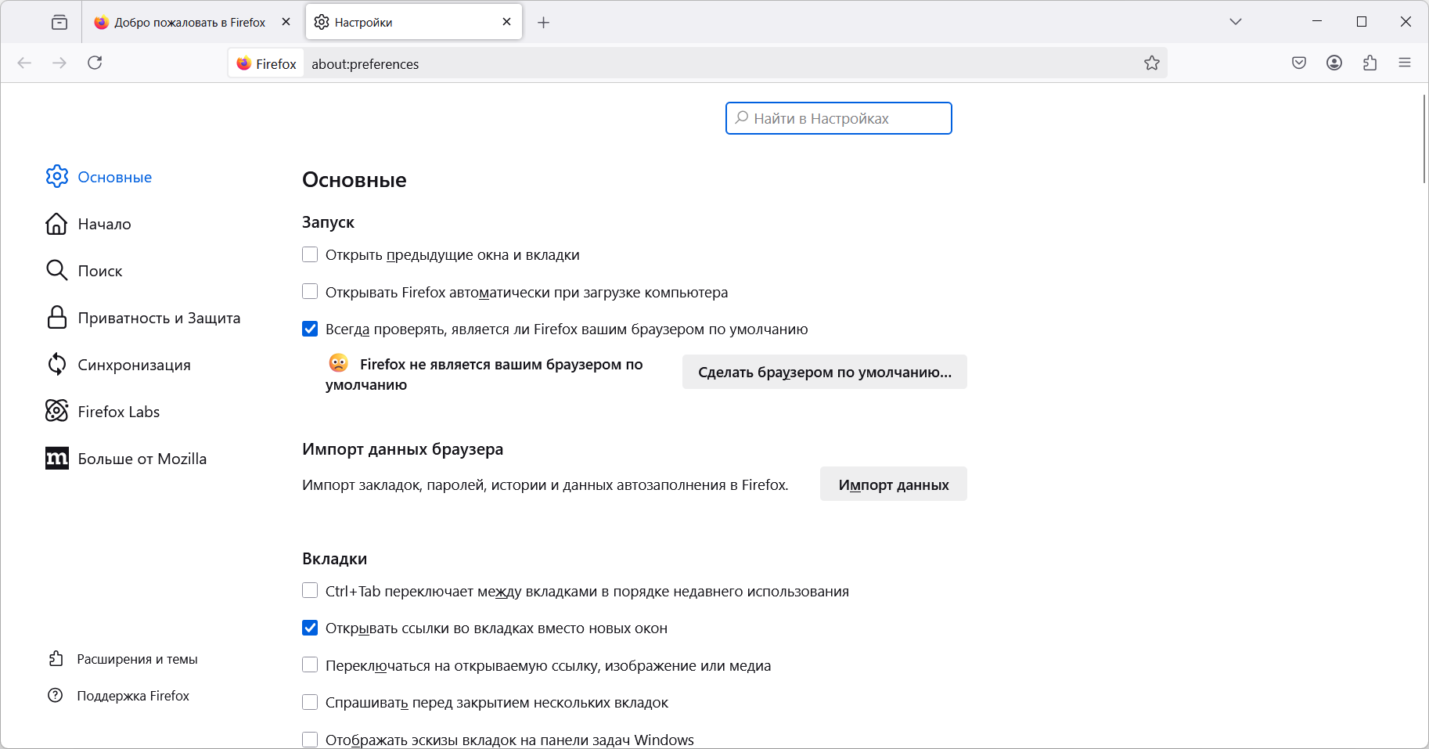Close the Настройки tab
1429x749 pixels.
click(507, 22)
